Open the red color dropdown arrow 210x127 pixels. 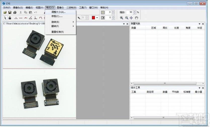point(97,18)
